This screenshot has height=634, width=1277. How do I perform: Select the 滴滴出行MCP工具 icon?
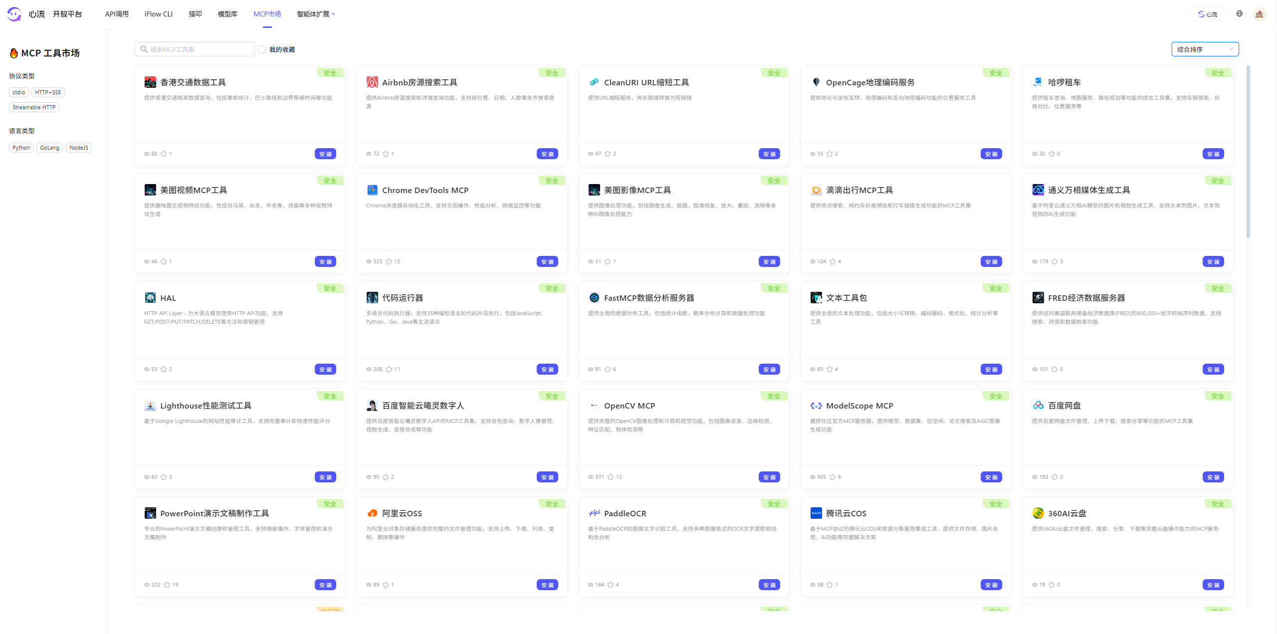816,190
